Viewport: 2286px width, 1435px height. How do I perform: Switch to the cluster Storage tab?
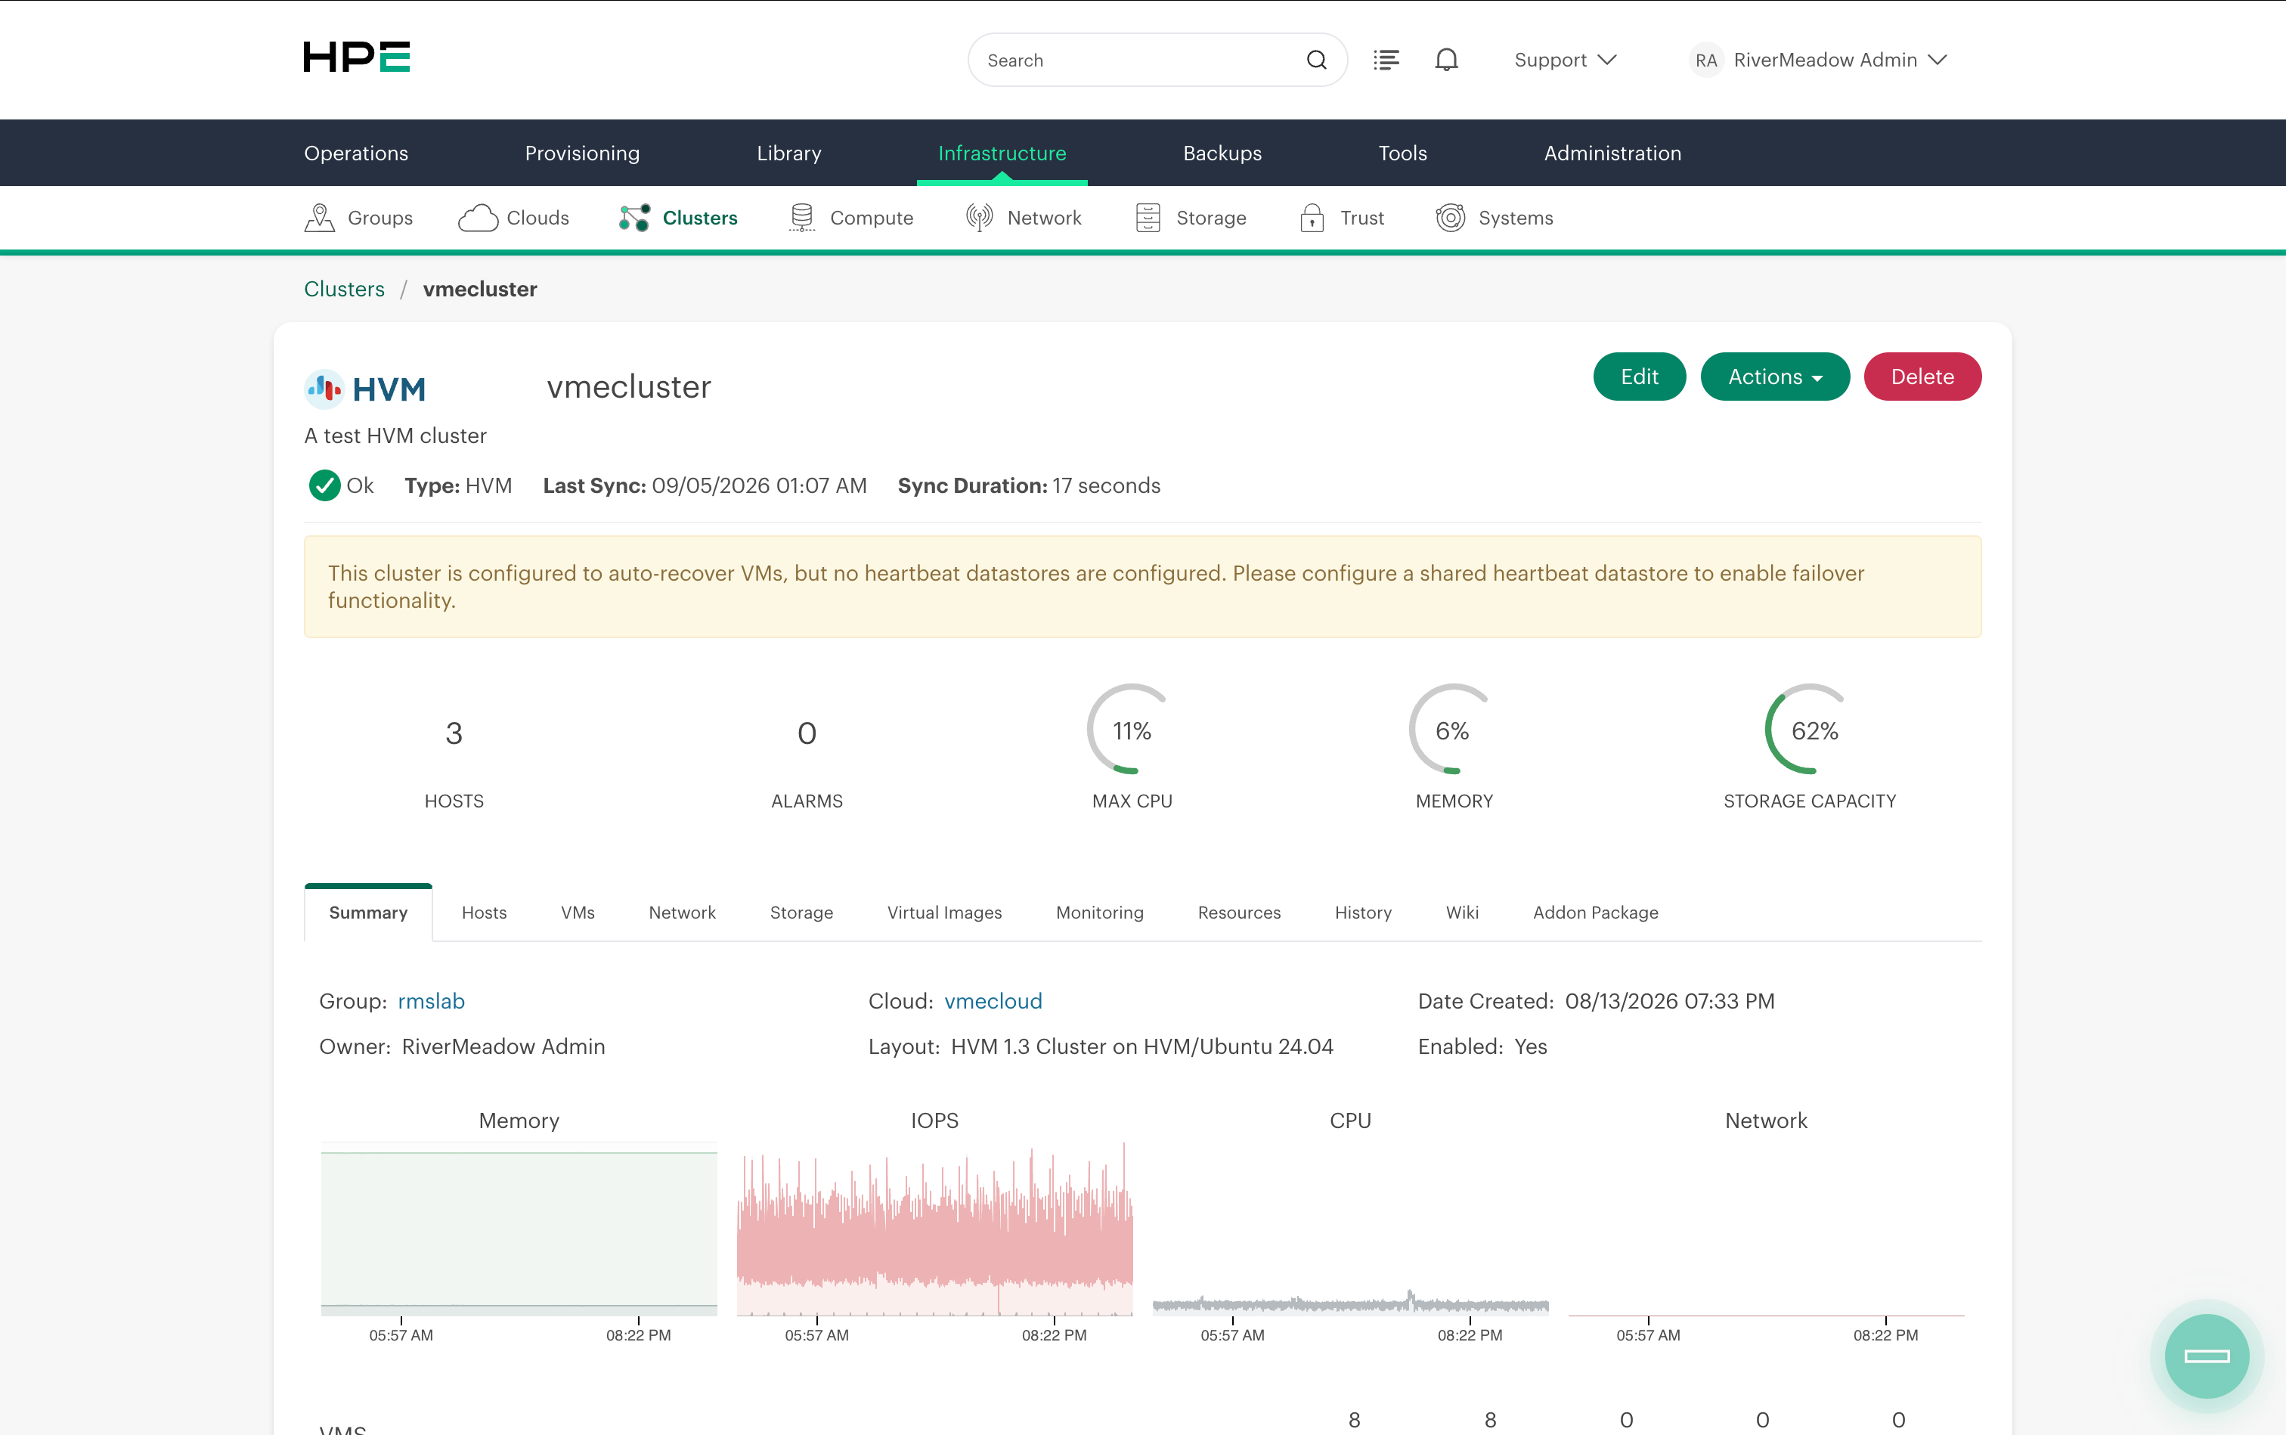[802, 912]
